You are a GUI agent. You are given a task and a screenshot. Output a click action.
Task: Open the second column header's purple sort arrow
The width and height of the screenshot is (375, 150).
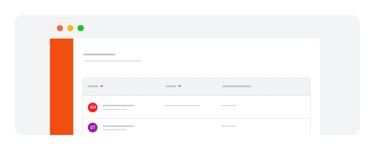(180, 86)
